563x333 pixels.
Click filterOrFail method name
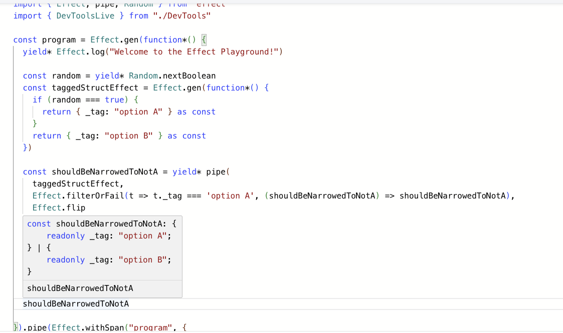95,196
